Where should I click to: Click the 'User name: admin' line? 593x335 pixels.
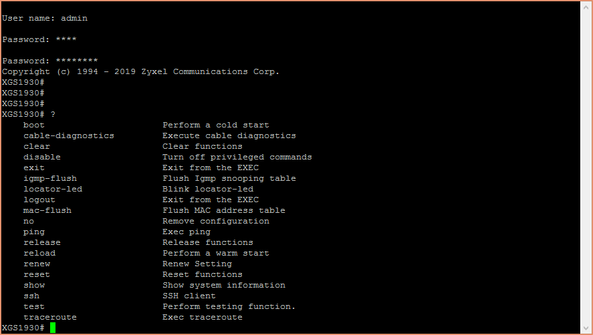[x=45, y=18]
